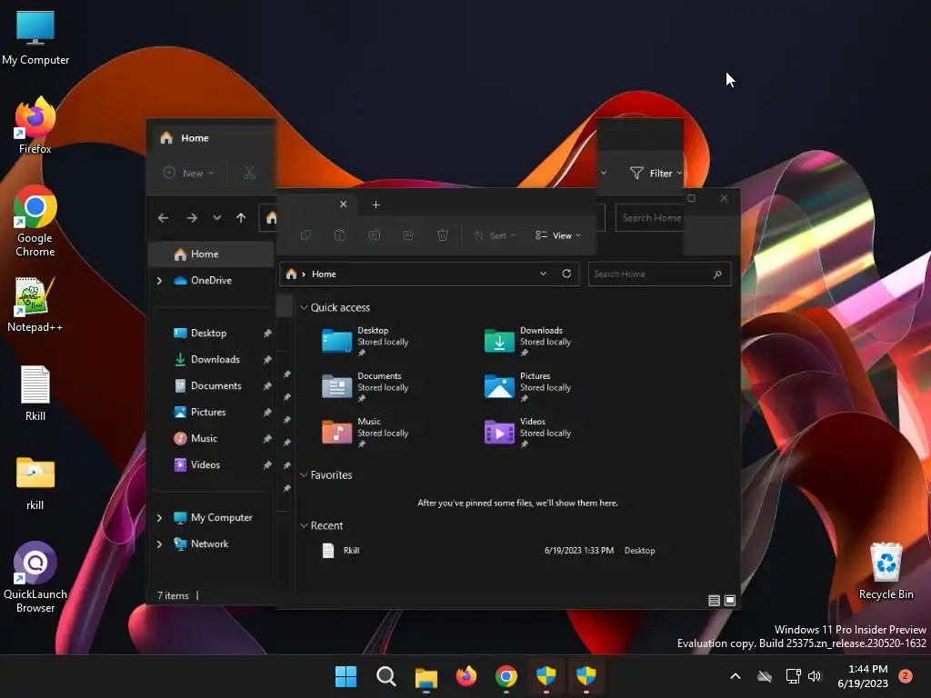Click the Delete trash can icon
The image size is (931, 698).
click(x=443, y=235)
